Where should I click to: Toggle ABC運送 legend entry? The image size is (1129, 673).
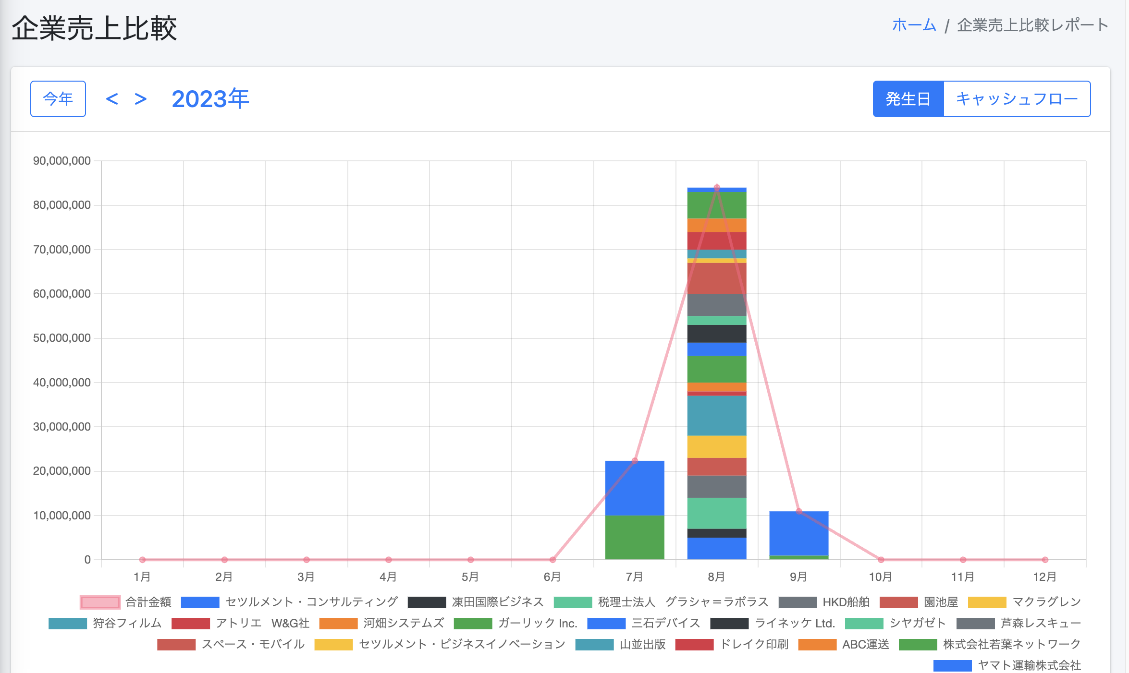pyautogui.click(x=844, y=644)
